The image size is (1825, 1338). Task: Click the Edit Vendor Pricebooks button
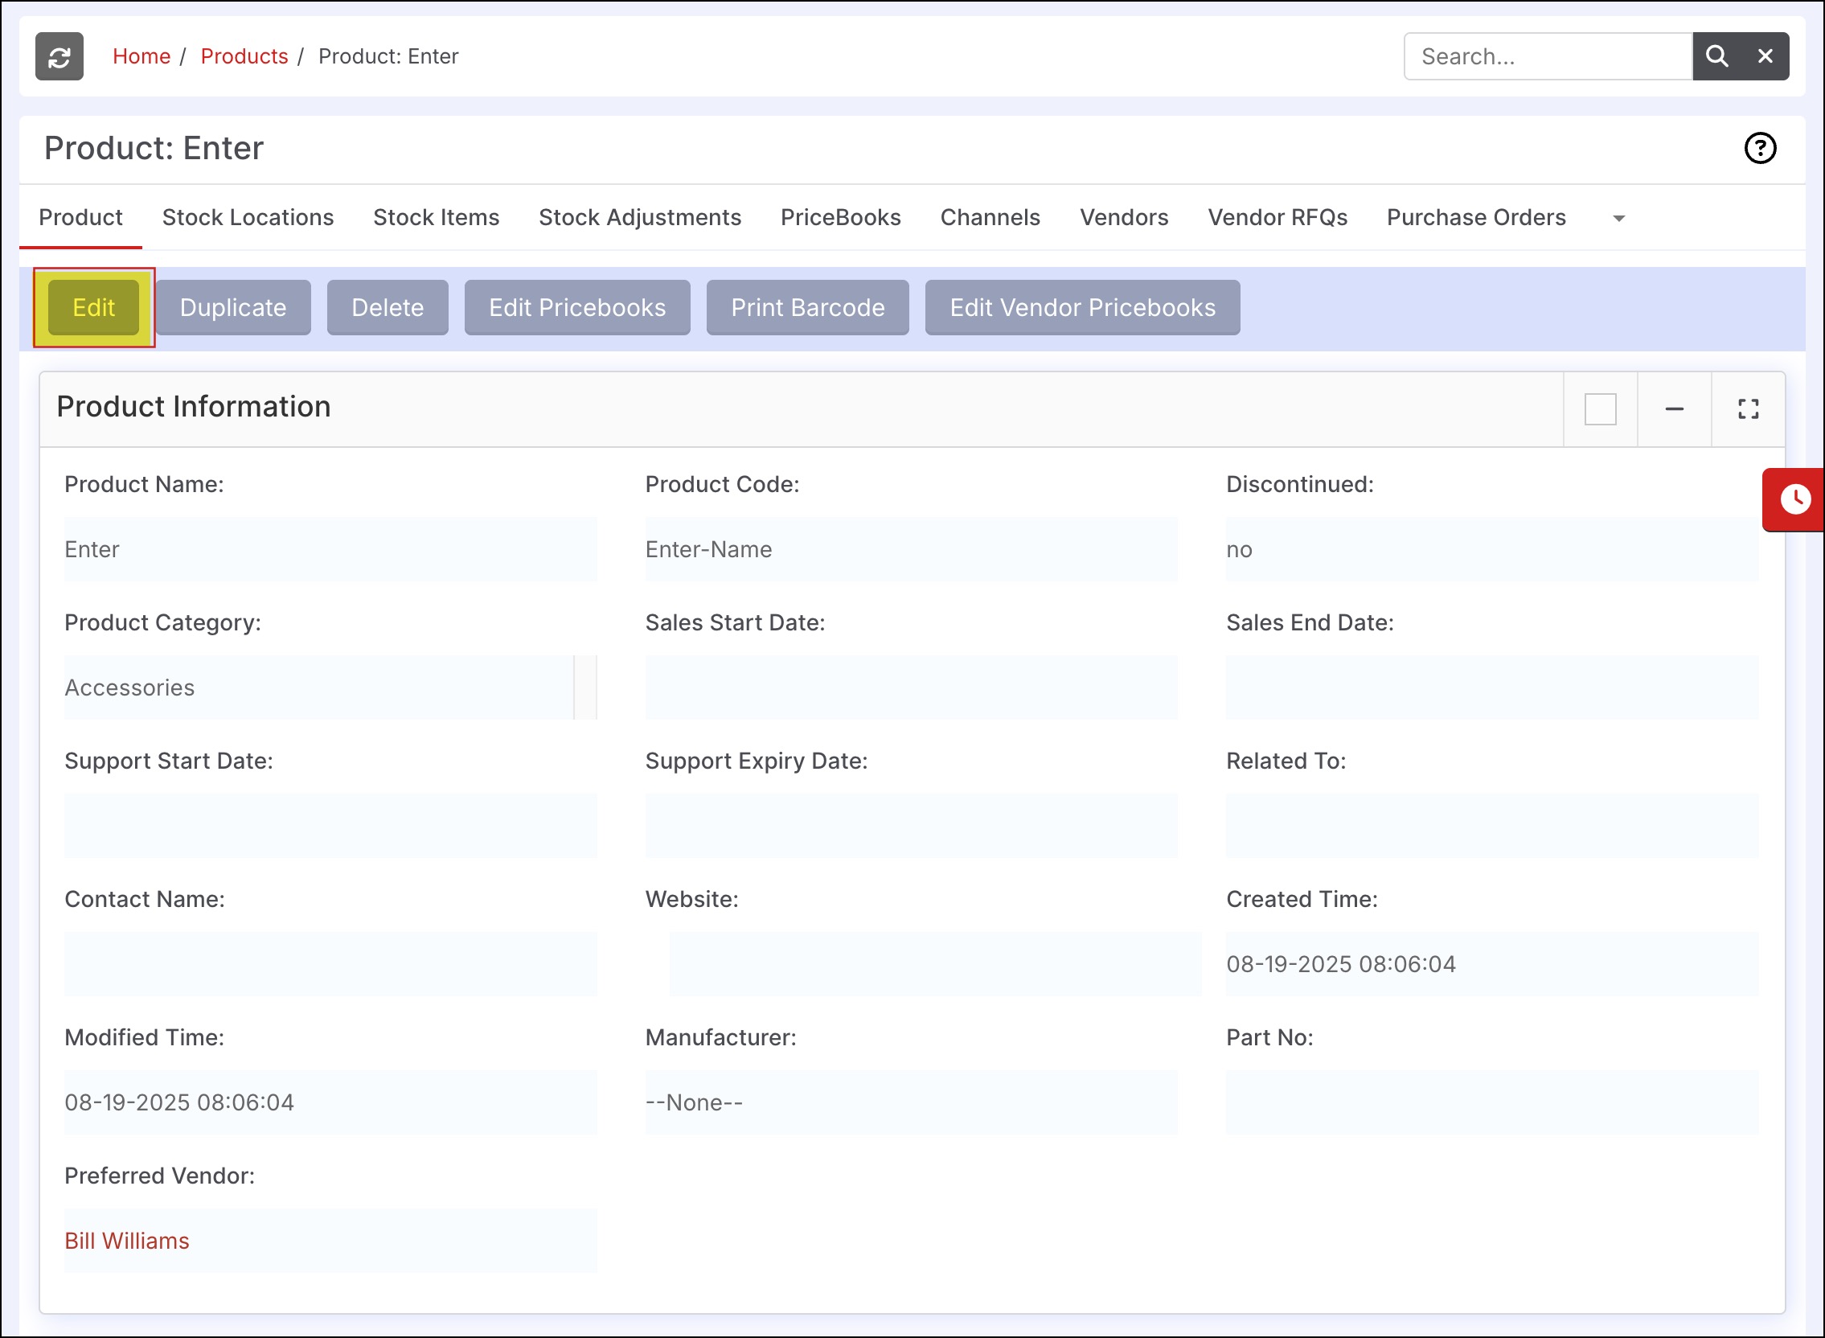1082,308
